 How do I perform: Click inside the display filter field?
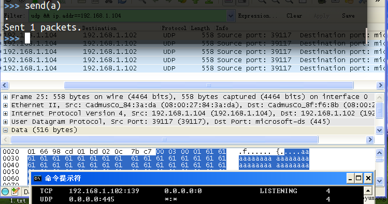127,16
